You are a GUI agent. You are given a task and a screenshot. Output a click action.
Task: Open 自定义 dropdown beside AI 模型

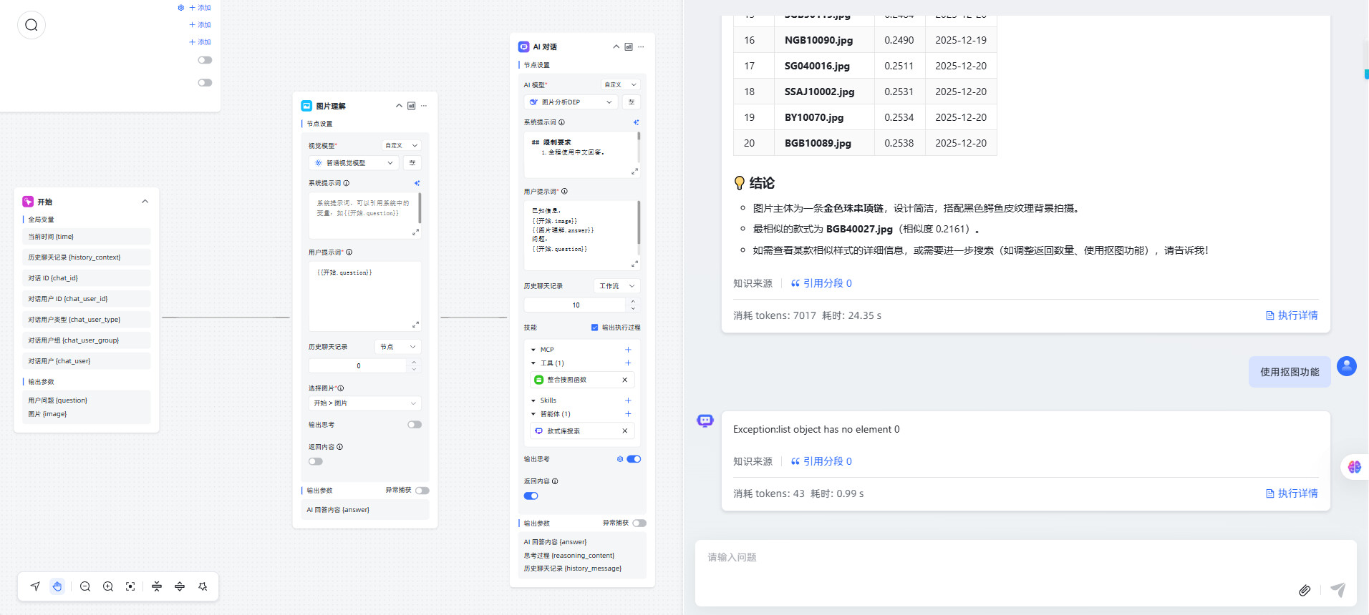620,84
